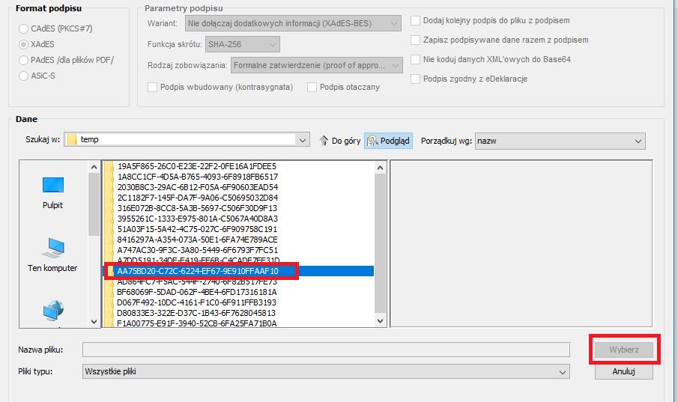Click the Nazwa pliku input field
678x402 pixels.
click(326, 350)
